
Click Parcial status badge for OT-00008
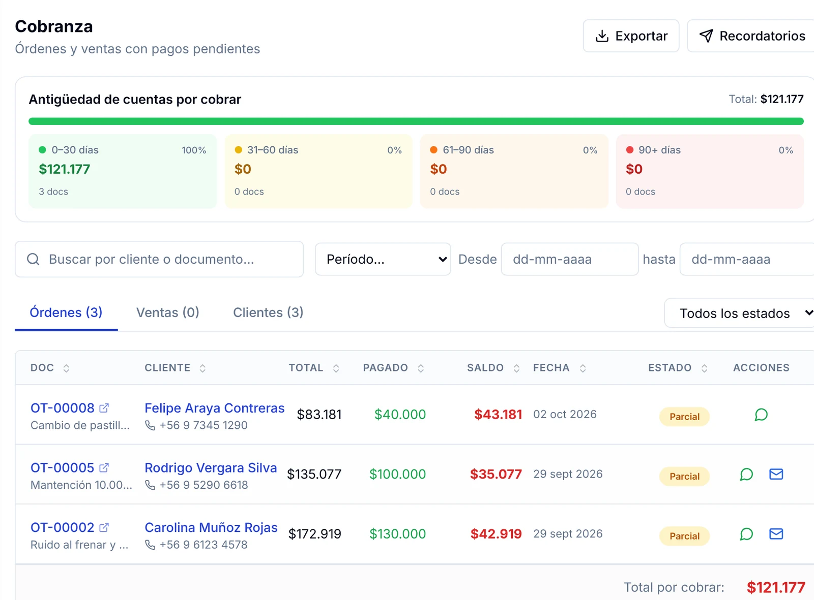click(684, 417)
